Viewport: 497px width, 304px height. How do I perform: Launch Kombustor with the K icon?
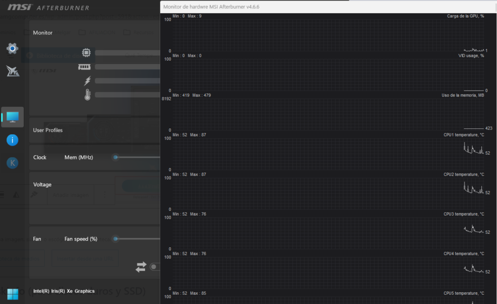point(13,163)
